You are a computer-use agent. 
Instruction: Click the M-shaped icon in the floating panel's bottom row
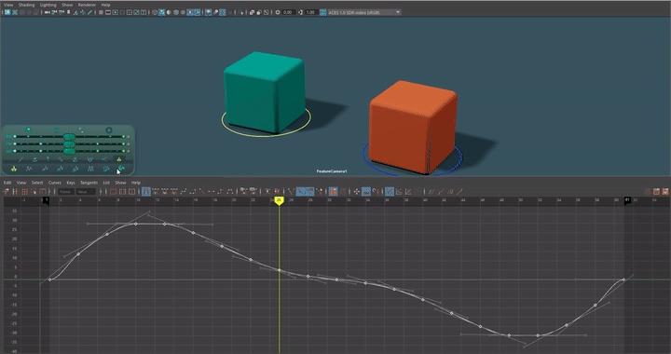(x=90, y=169)
